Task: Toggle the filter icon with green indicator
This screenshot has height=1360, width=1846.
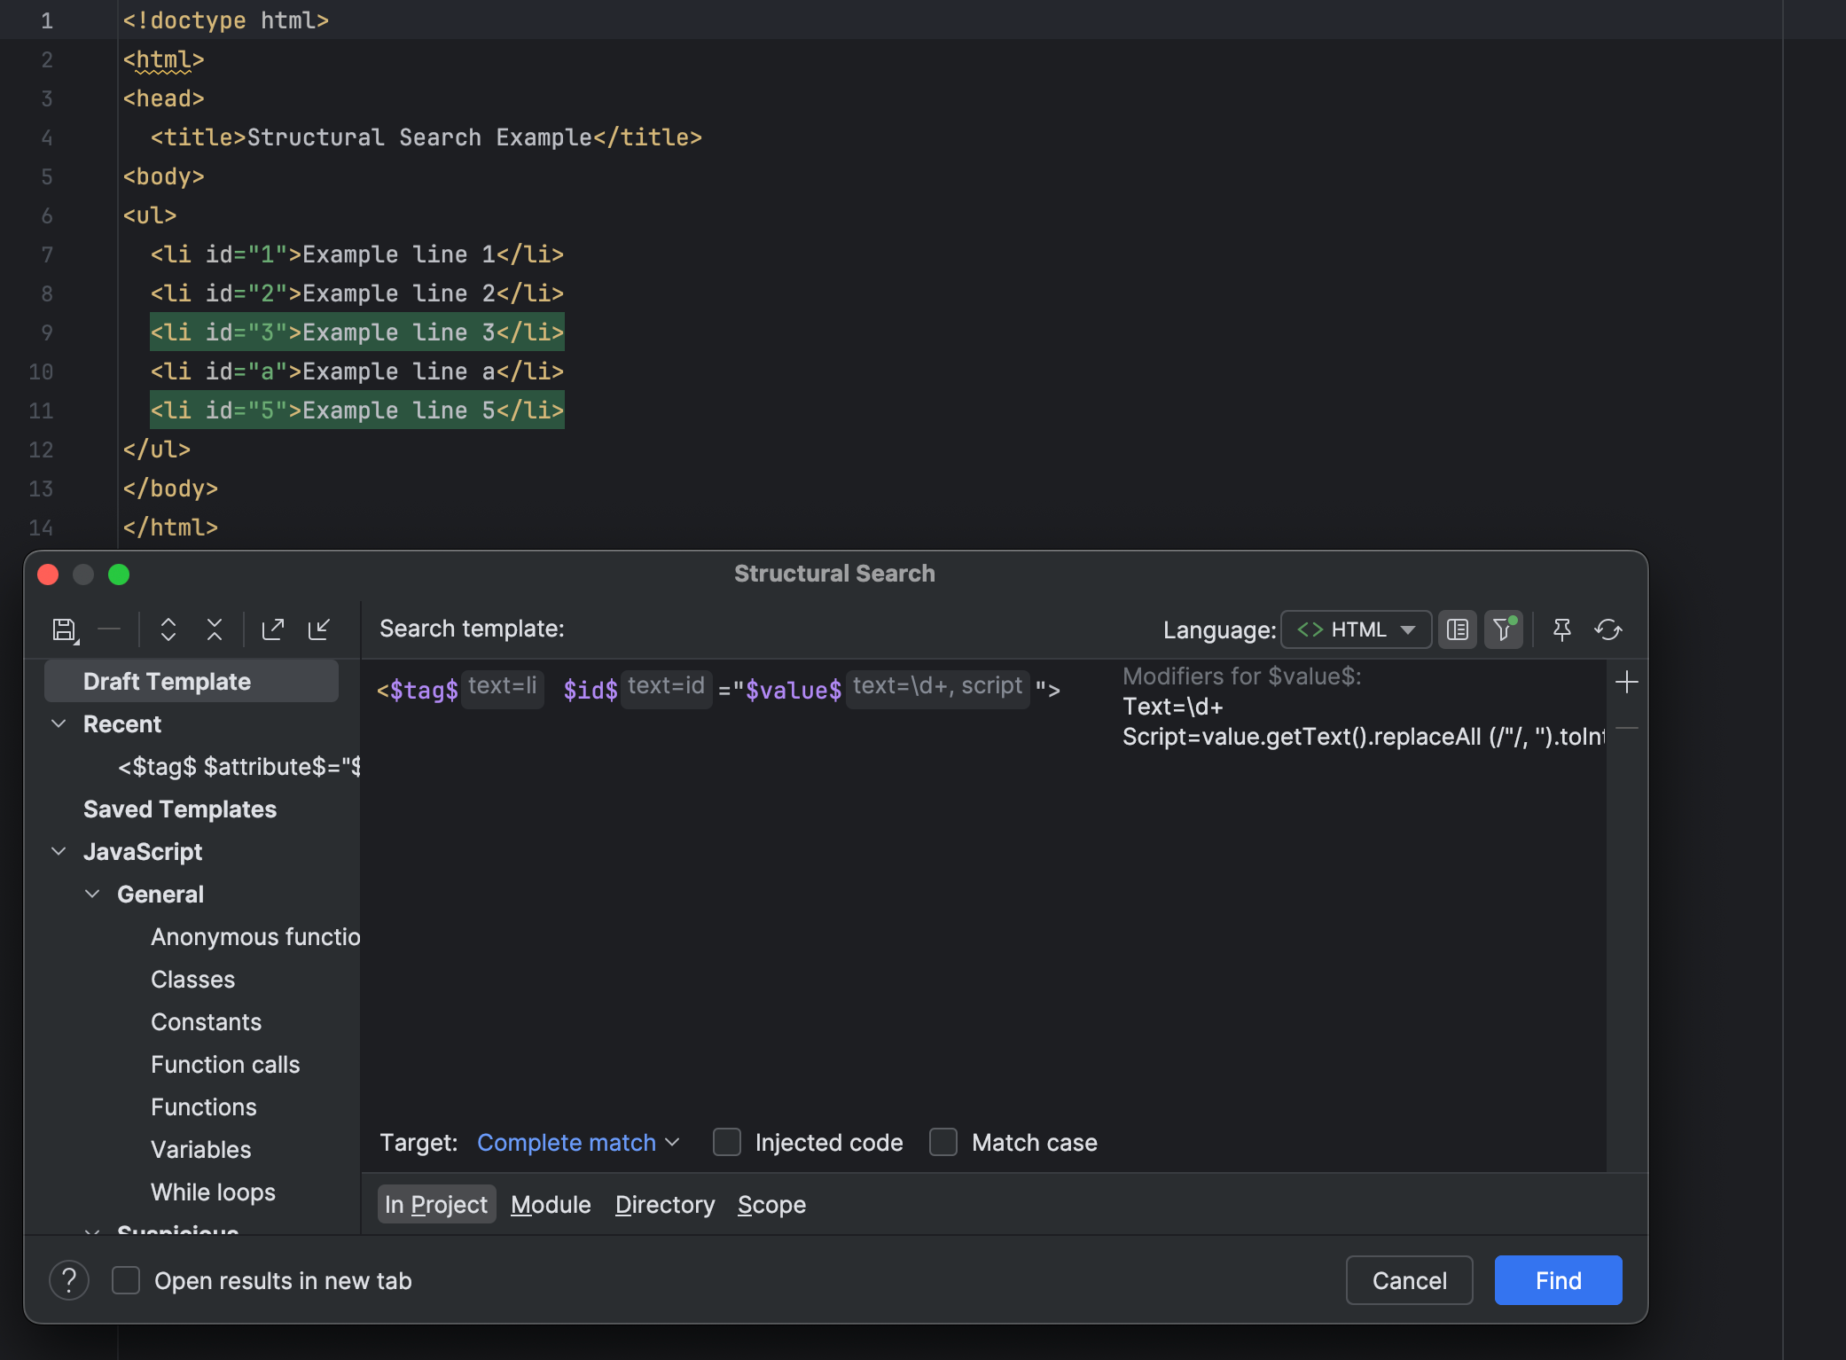Action: pos(1503,629)
